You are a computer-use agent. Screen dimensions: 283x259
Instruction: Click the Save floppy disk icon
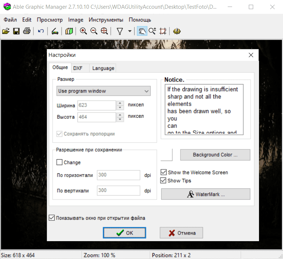pyautogui.click(x=16, y=31)
